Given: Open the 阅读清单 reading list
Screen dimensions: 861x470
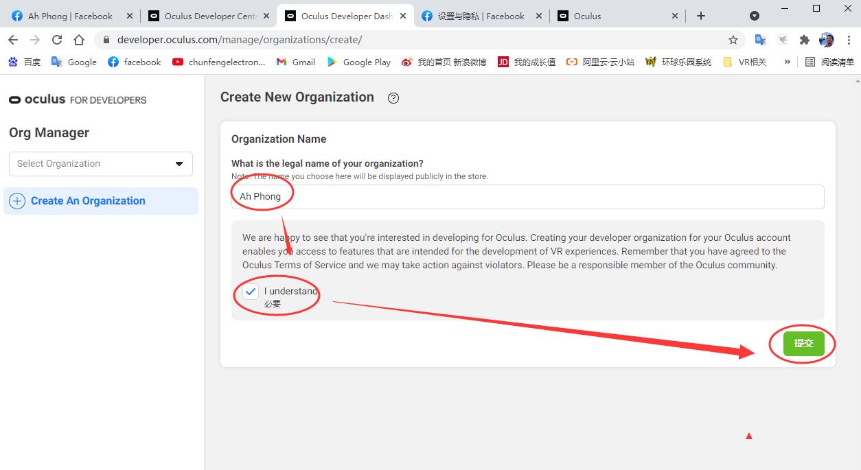Looking at the screenshot, I should pos(829,62).
